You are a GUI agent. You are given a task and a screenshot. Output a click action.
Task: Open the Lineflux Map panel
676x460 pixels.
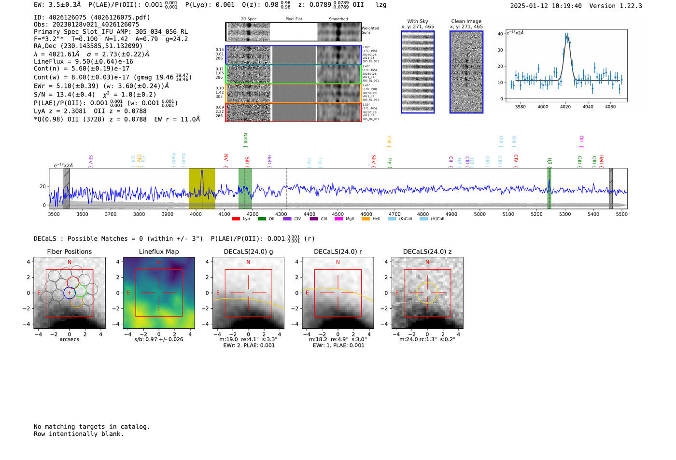[x=159, y=293]
